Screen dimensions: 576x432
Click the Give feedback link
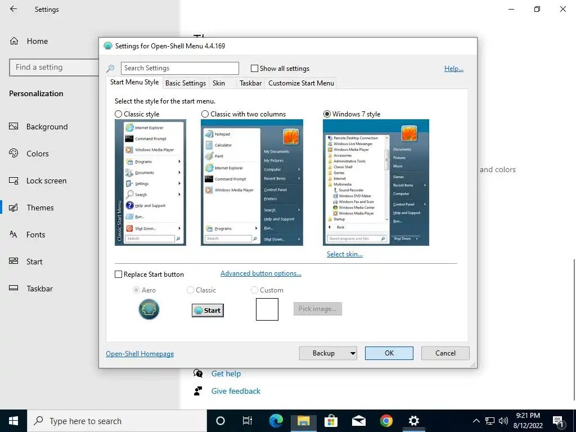point(236,391)
